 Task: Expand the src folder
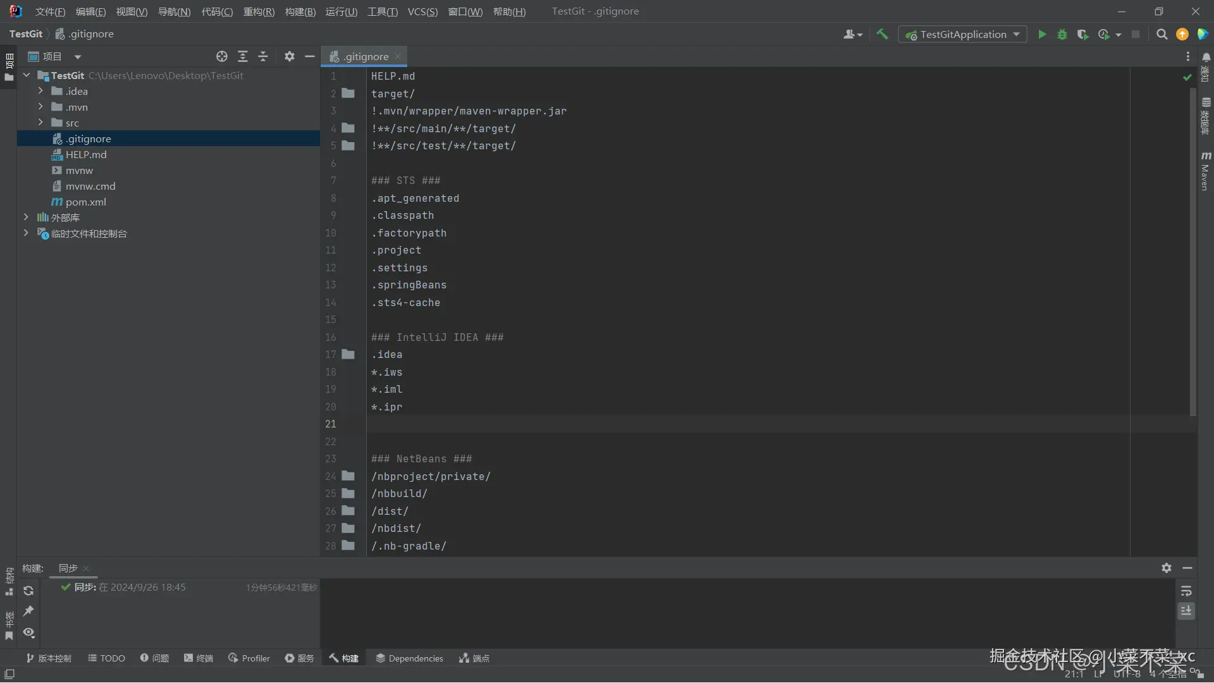40,123
